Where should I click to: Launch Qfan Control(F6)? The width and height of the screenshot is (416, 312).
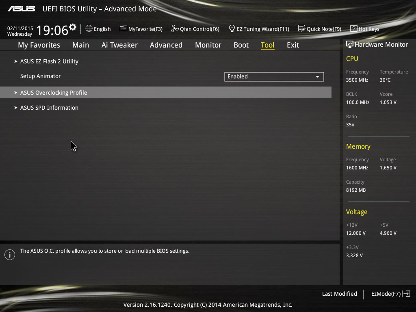[199, 29]
